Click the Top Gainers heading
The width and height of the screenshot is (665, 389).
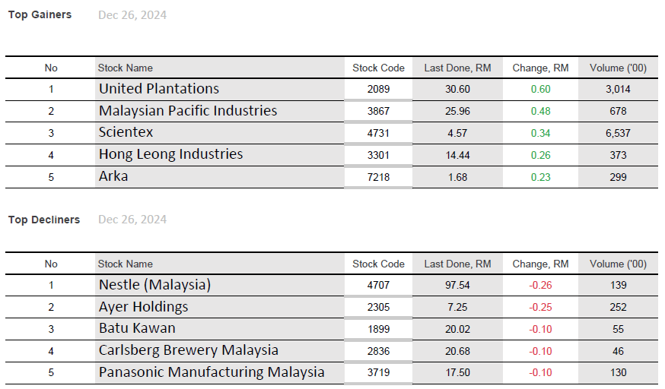point(40,14)
